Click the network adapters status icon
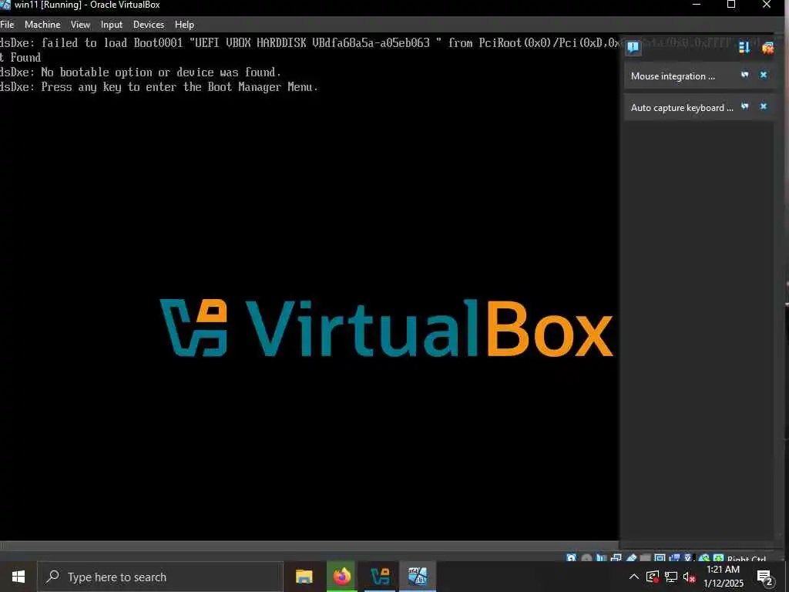 pos(616,558)
